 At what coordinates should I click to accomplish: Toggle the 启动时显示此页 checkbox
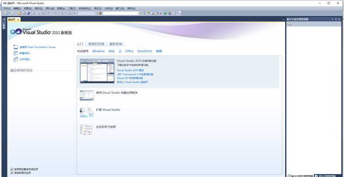coord(12,173)
